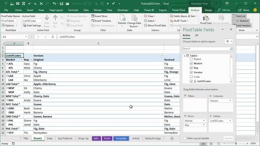The width and height of the screenshot is (260, 146).
Task: Click the Open folder icon in Quick Access toolbar
Action: pos(67,4)
